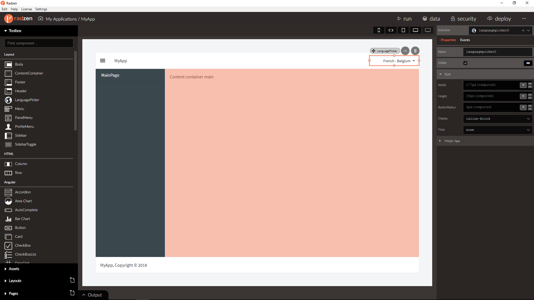
Task: Select the mobile landscape device preview icon
Action: tap(391, 30)
